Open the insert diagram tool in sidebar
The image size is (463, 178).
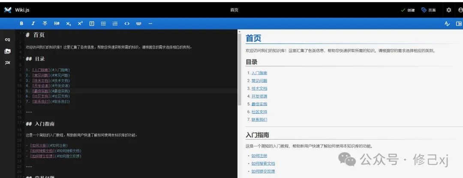click(x=8, y=63)
